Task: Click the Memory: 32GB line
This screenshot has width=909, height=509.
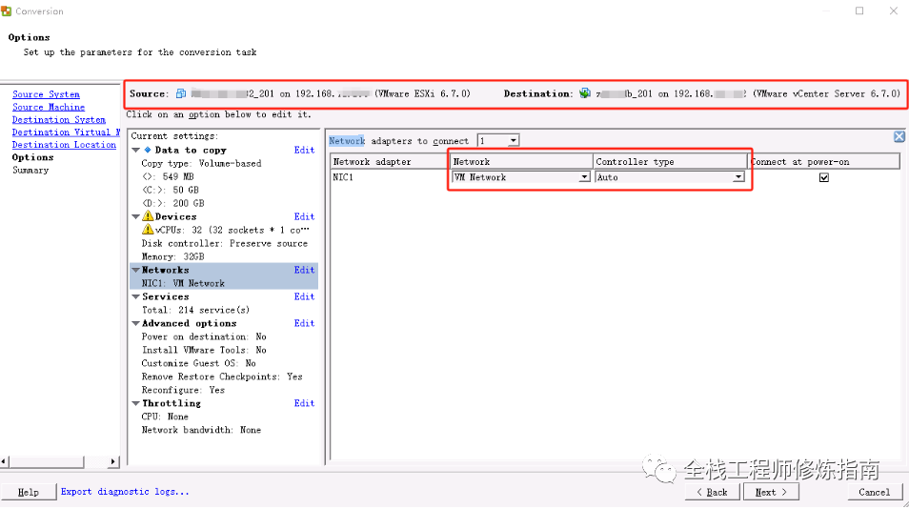Action: tap(172, 256)
